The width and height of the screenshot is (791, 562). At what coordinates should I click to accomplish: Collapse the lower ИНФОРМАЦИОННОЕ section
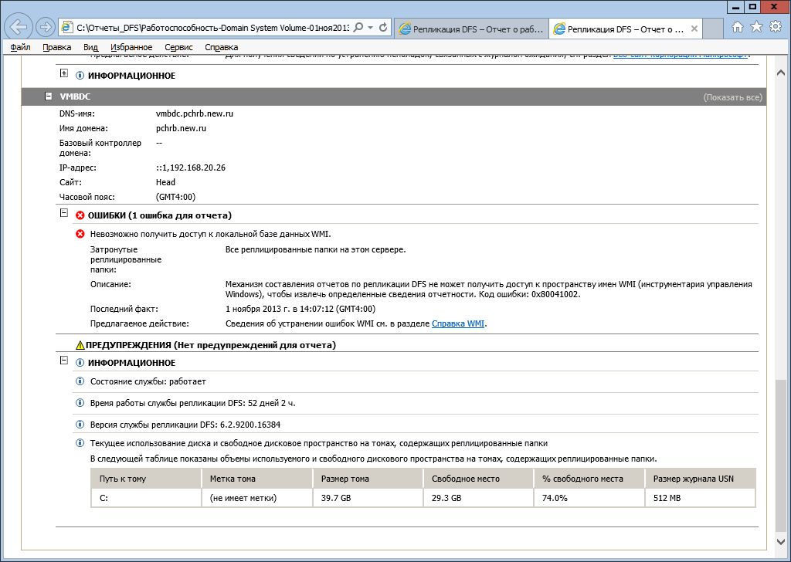(63, 361)
